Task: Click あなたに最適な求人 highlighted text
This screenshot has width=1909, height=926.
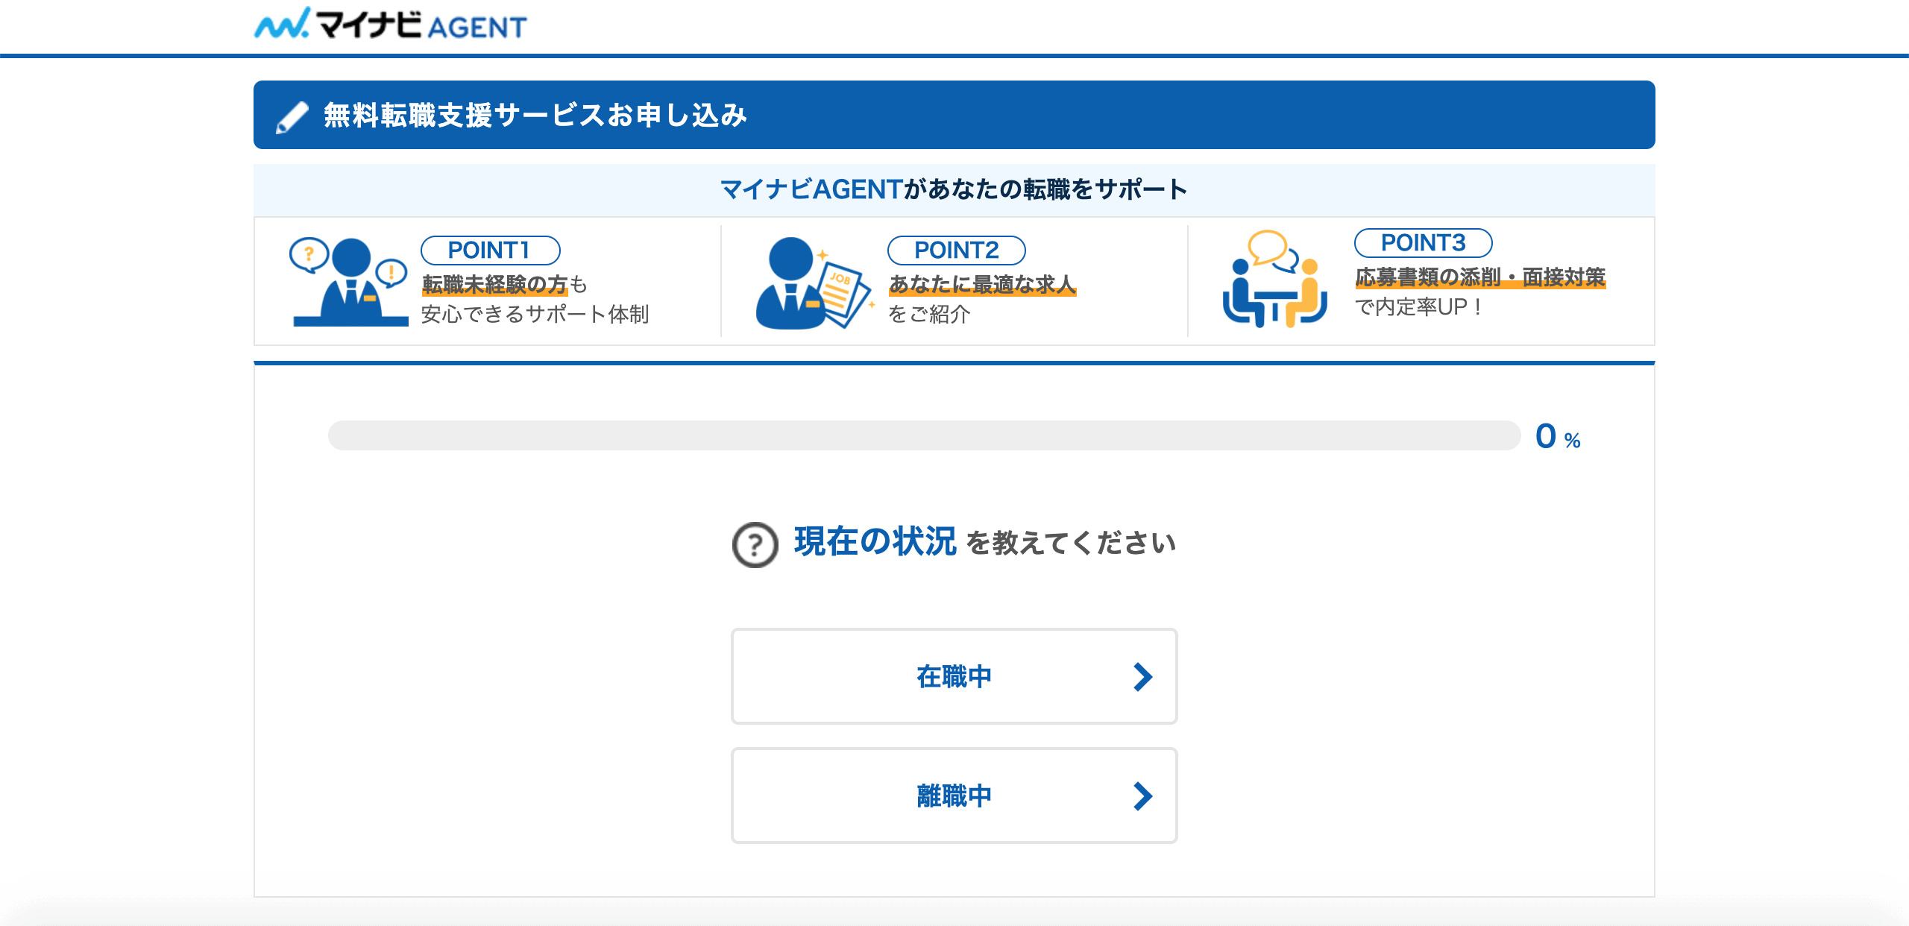Action: 981,284
